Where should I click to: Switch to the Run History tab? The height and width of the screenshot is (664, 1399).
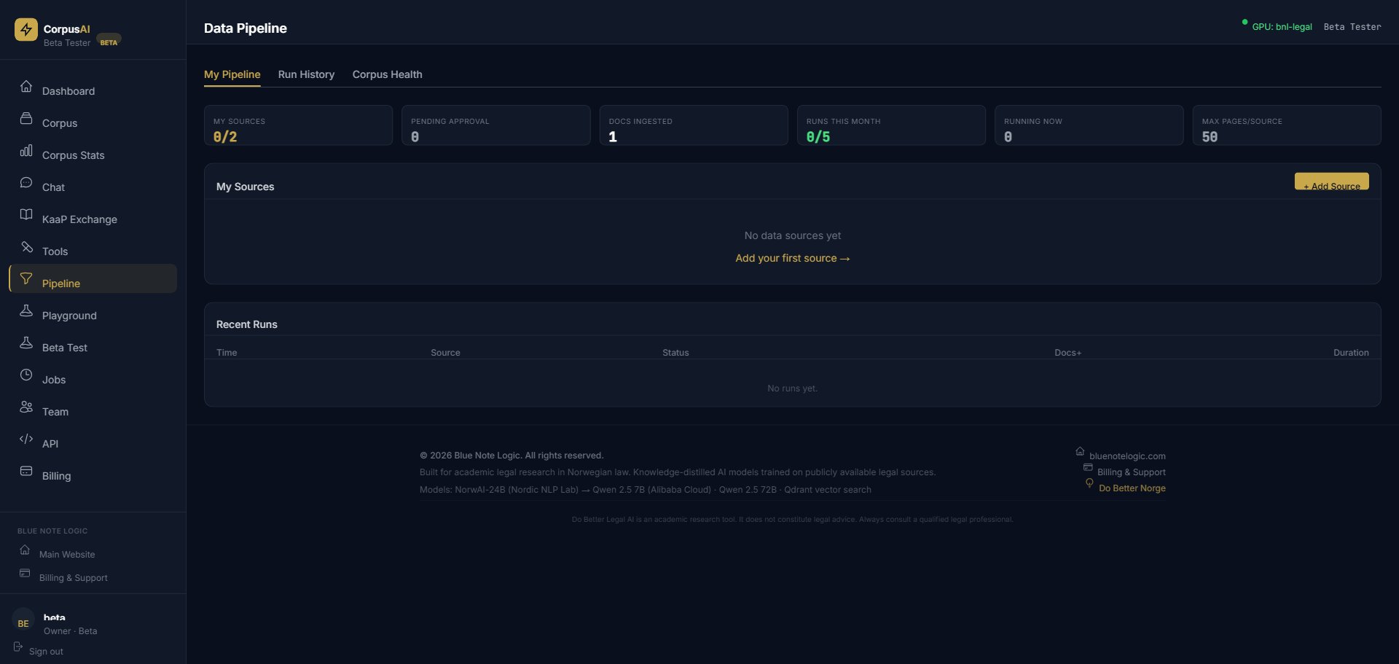point(306,74)
